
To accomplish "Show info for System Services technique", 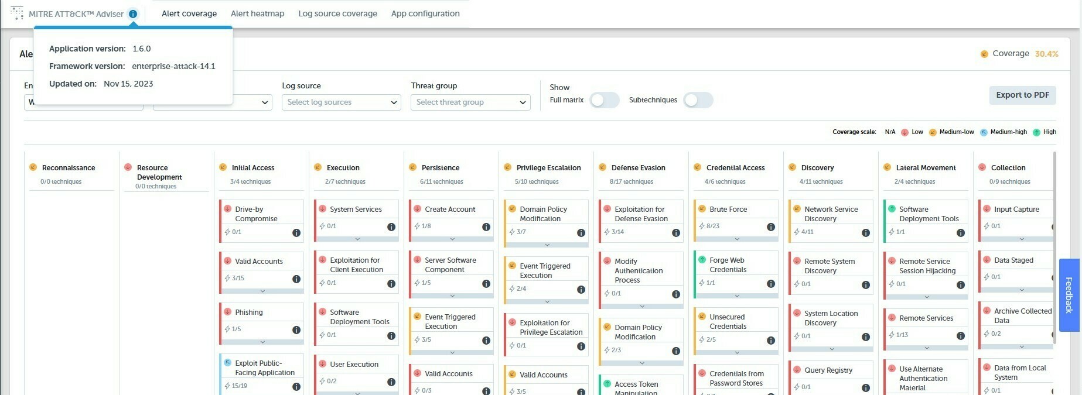I will pyautogui.click(x=391, y=227).
